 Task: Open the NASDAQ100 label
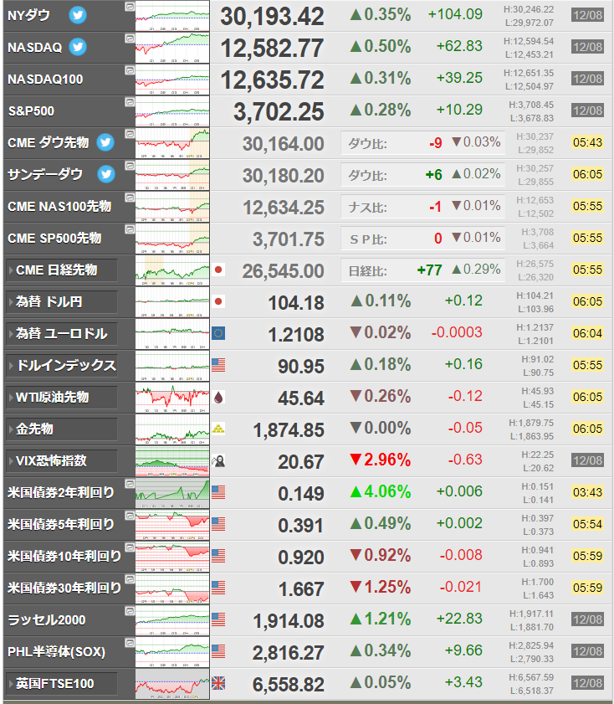(45, 80)
